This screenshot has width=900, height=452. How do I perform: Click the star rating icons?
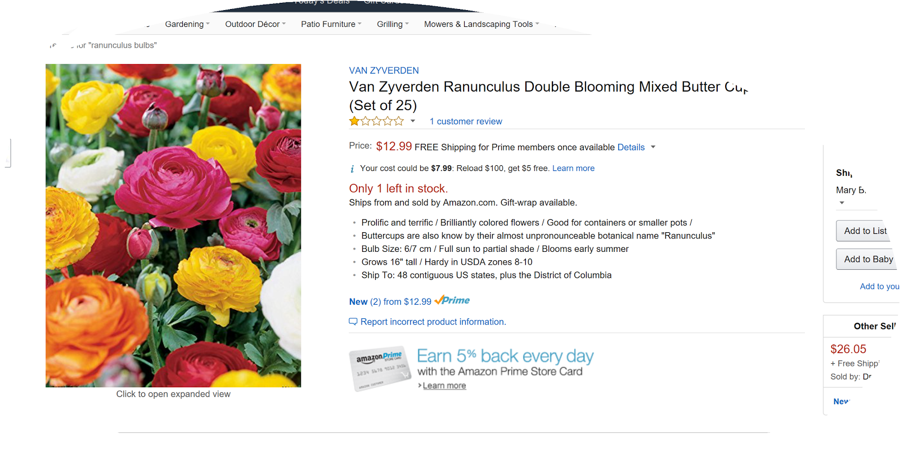pyautogui.click(x=376, y=121)
